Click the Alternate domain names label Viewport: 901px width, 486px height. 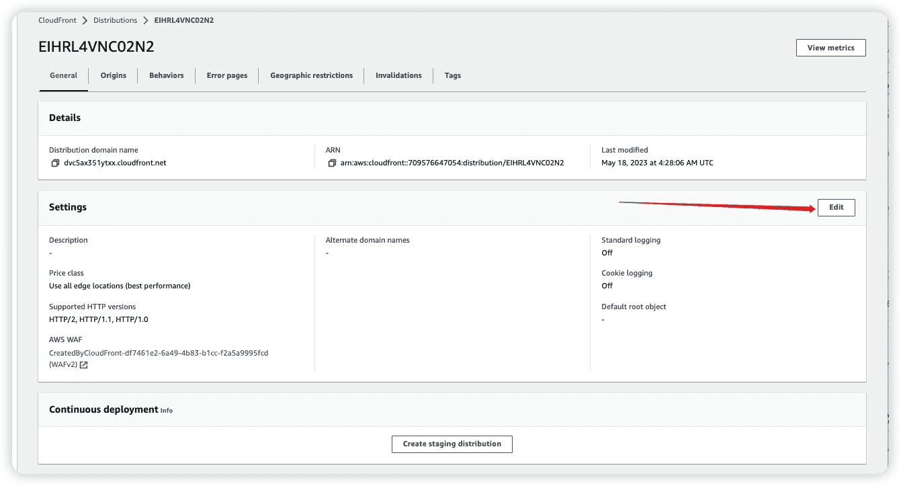pos(368,240)
